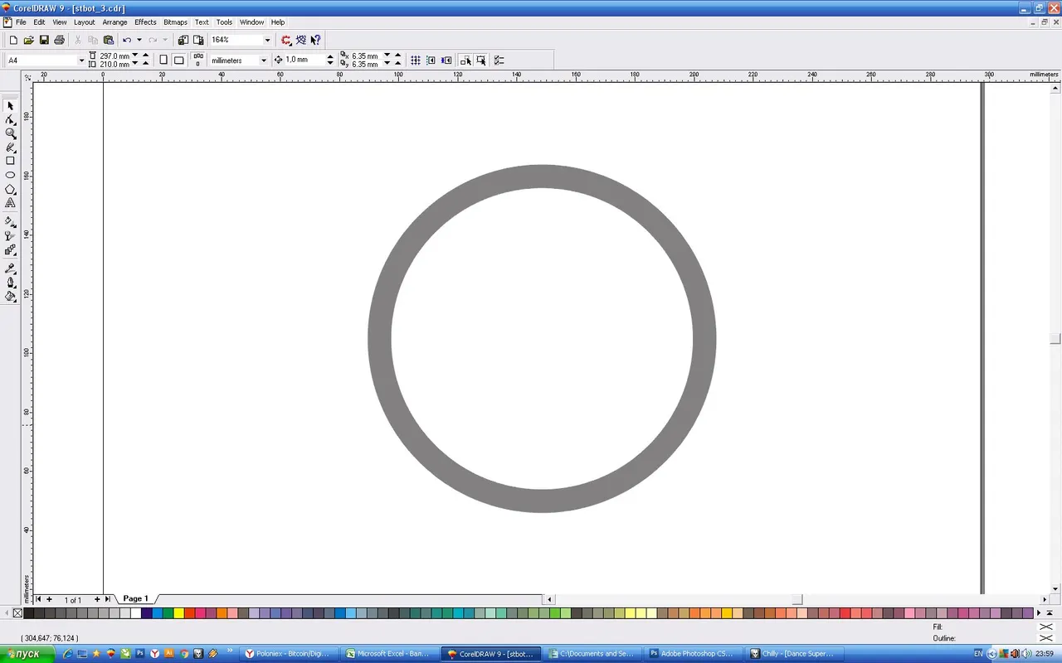
Task: Click the "1 of 1" page counter
Action: (73, 600)
